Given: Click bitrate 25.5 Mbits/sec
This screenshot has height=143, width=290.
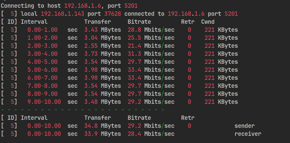Looking at the screenshot, I should click(151, 38).
